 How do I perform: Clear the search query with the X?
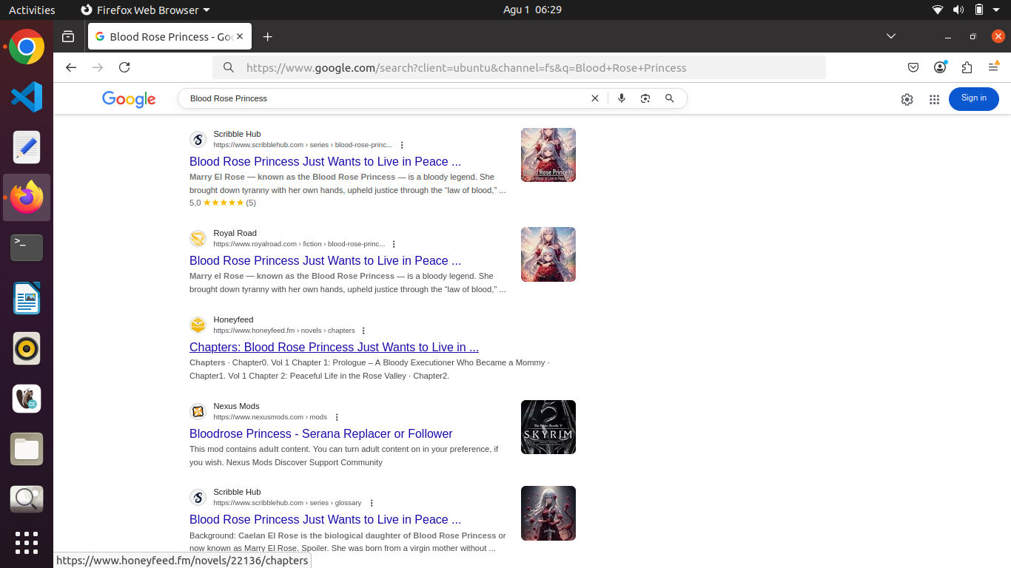pos(595,98)
